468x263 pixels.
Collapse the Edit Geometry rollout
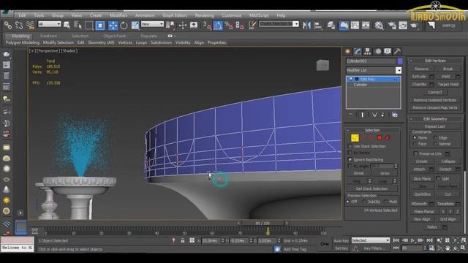(x=411, y=119)
